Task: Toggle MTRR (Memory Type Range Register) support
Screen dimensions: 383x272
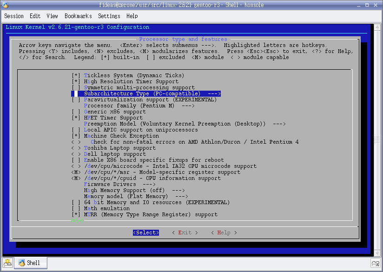Action: (145, 214)
